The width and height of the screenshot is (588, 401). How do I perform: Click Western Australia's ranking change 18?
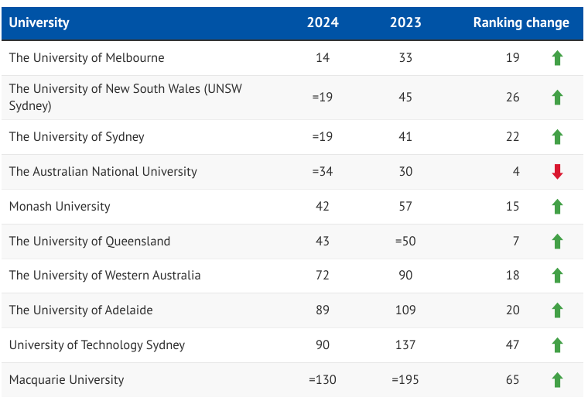click(x=513, y=276)
